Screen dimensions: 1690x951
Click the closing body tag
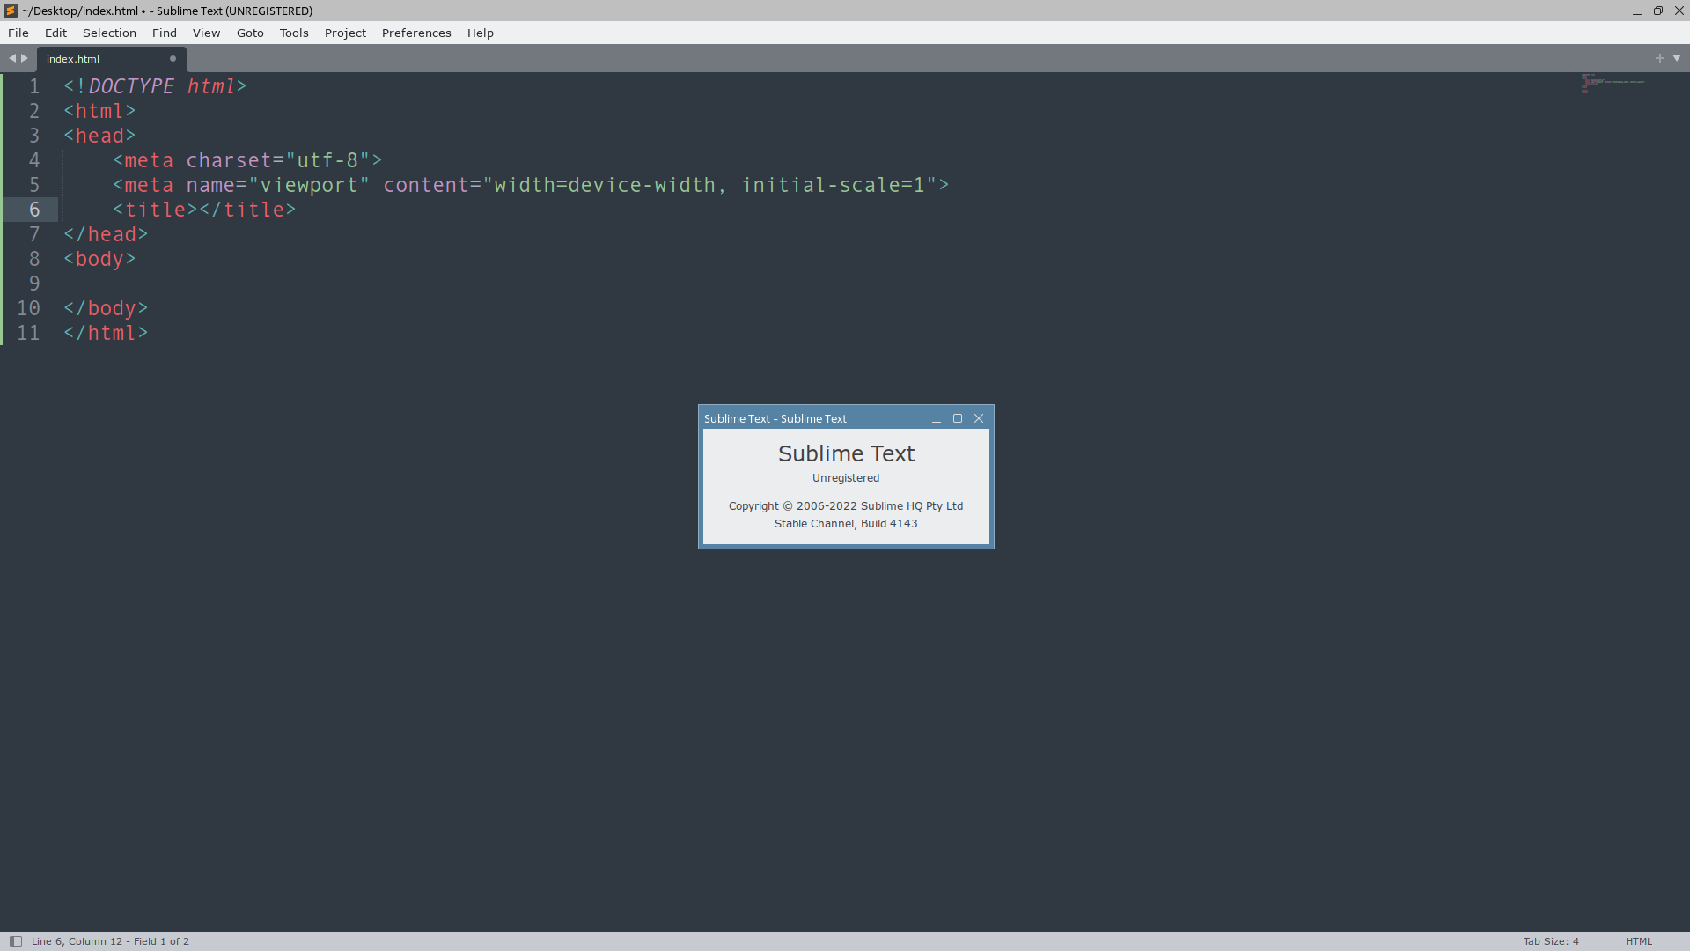point(106,308)
